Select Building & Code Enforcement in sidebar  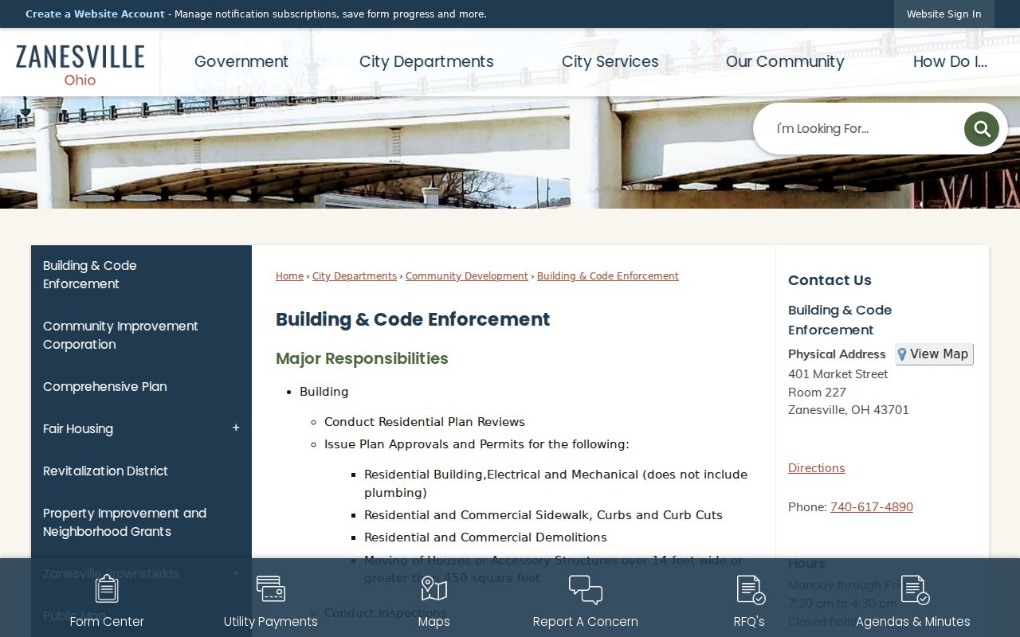141,275
